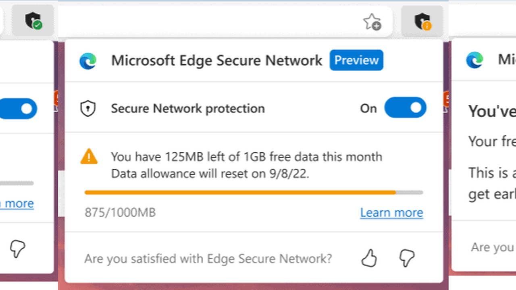Click the Preview badge next to the title
The image size is (516, 290).
click(356, 60)
